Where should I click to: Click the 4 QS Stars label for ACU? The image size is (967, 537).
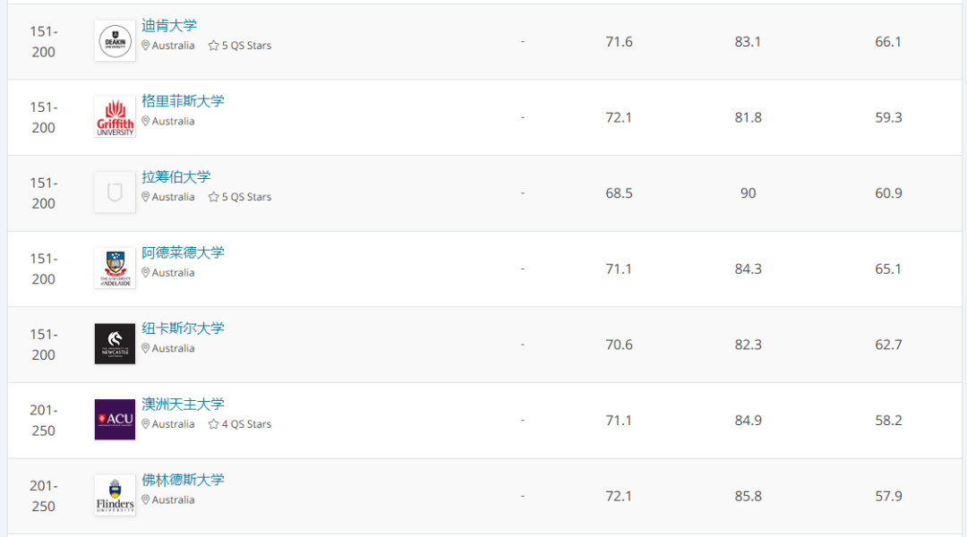coord(246,424)
